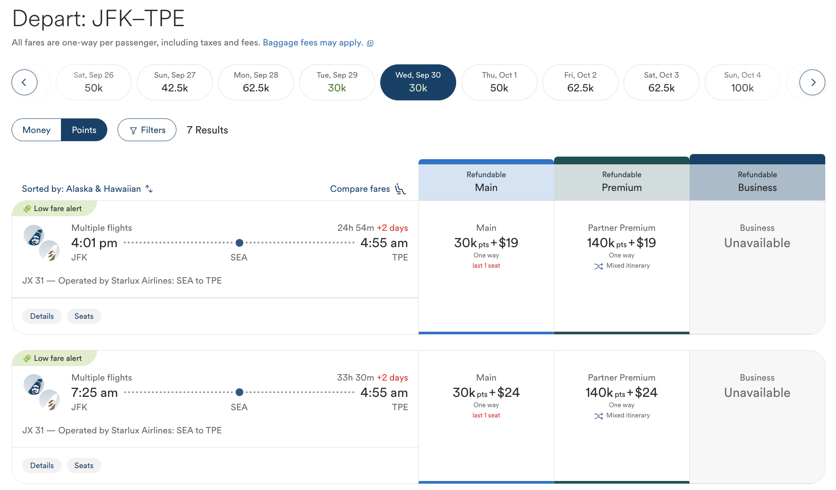Click airline logos on 4:01 pm flight
The width and height of the screenshot is (836, 490).
pyautogui.click(x=42, y=243)
